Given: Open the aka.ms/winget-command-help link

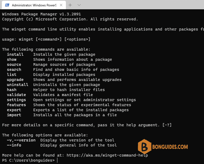Looking at the screenshot, I should pyautogui.click(x=107, y=155).
